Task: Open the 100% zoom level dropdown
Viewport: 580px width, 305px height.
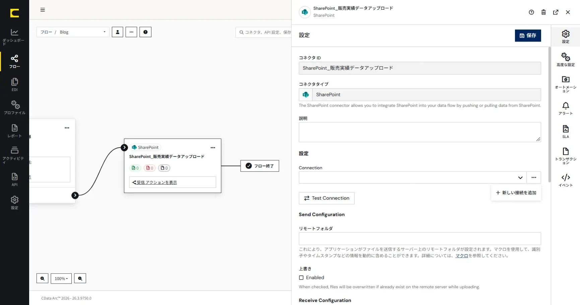Action: (61, 278)
